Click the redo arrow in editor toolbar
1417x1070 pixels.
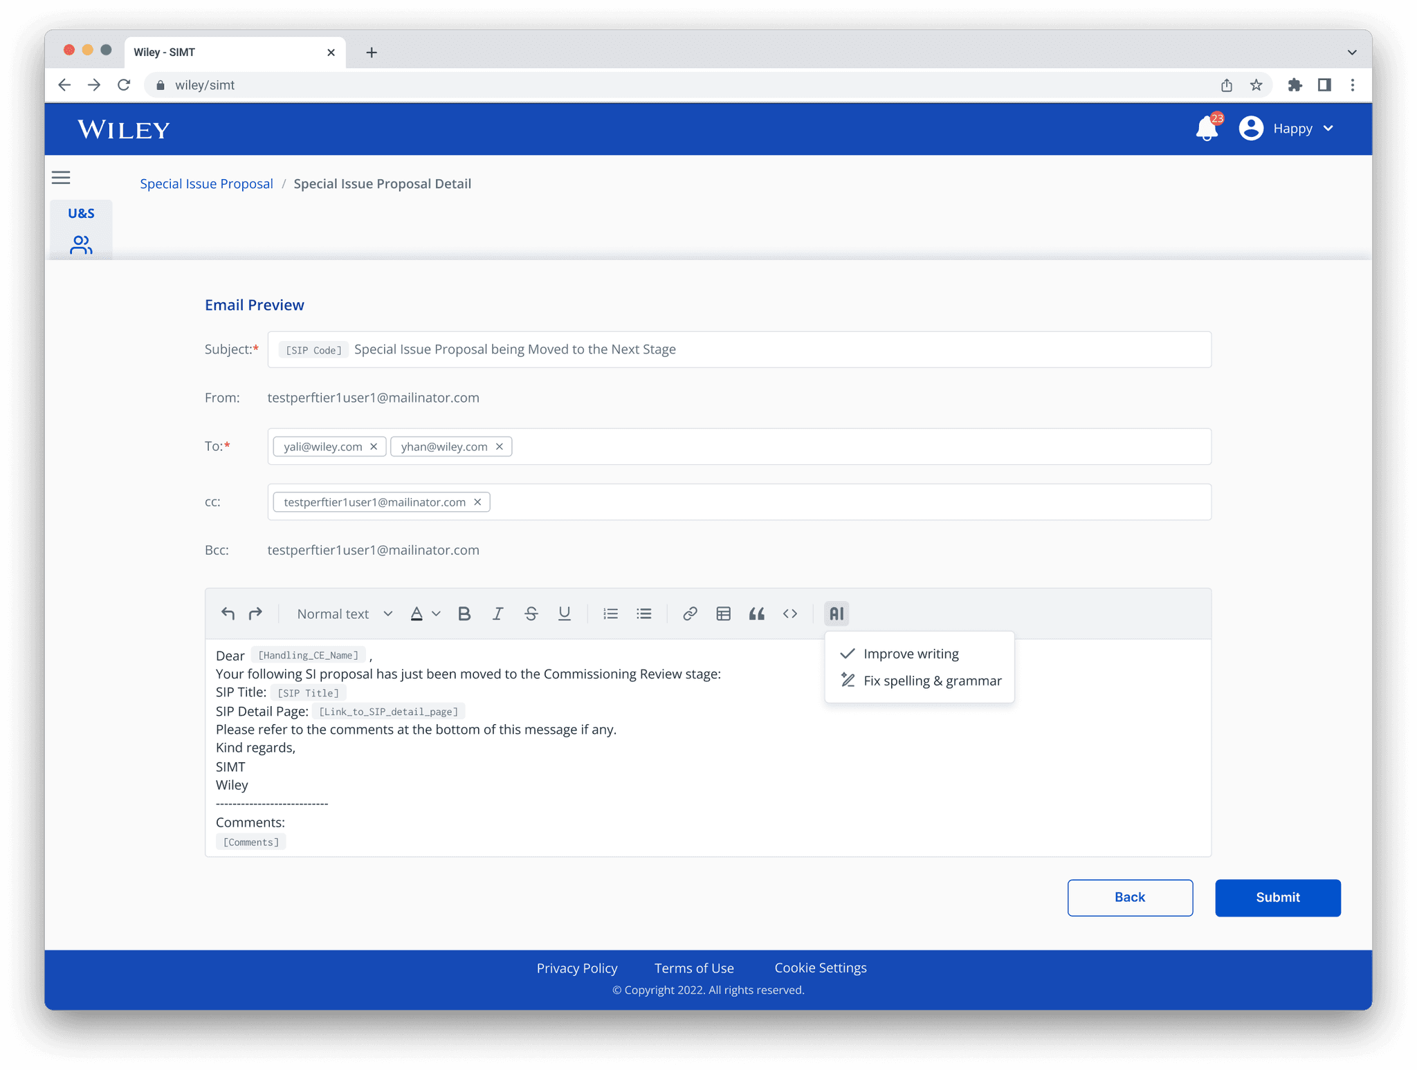[255, 614]
